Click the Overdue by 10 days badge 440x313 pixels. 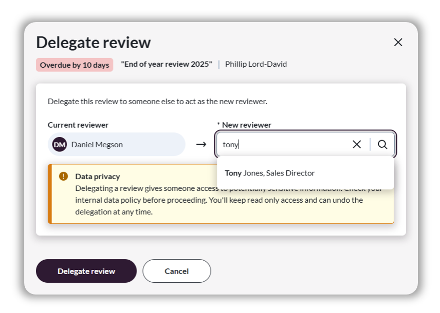tap(75, 65)
